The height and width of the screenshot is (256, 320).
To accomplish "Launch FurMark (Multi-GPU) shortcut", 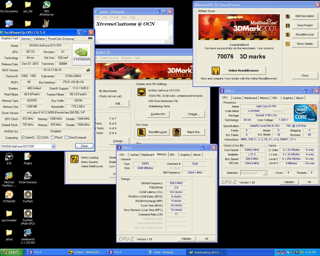I will (28, 217).
